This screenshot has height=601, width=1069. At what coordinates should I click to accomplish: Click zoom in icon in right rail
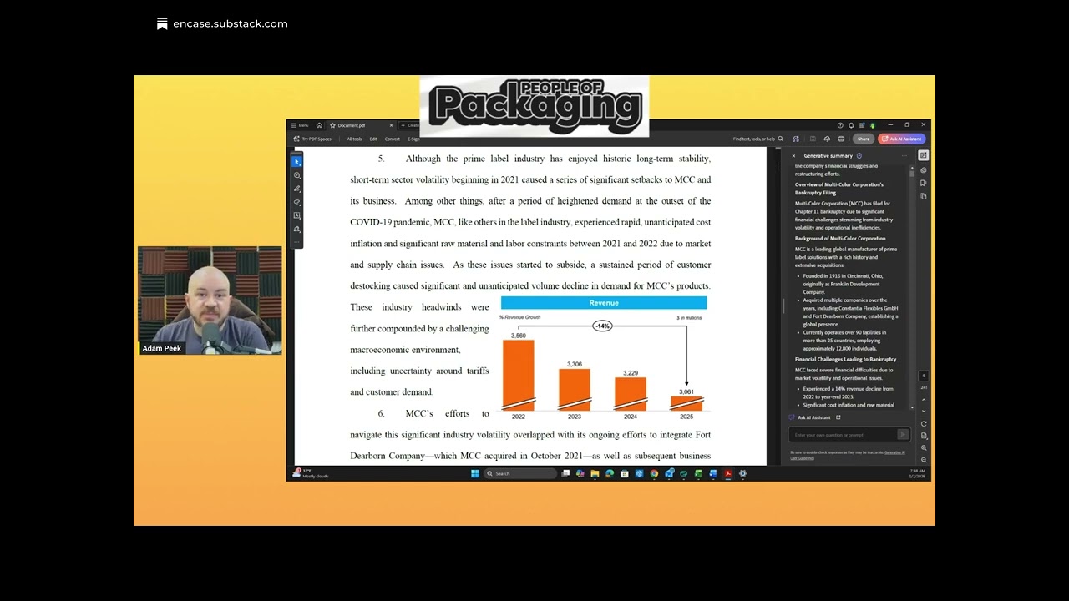coord(924,448)
